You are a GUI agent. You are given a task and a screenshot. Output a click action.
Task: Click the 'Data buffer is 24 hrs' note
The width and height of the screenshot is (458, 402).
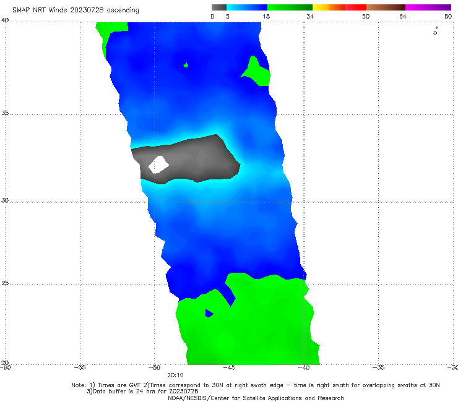coord(142,391)
